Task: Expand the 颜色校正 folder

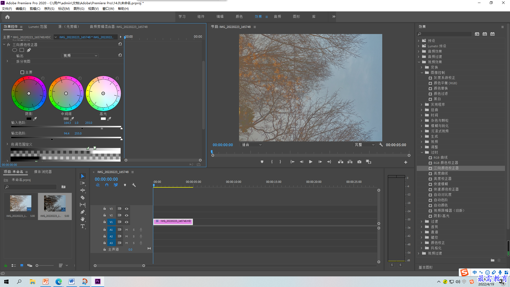Action: tap(422, 243)
